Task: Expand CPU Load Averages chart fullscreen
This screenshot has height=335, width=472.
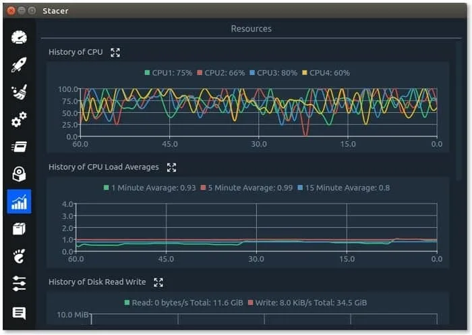Action: tap(171, 167)
